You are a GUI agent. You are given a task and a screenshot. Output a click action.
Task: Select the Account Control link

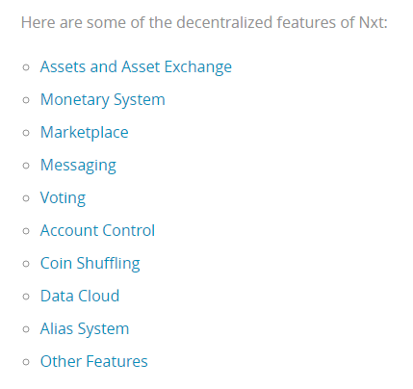click(x=97, y=230)
